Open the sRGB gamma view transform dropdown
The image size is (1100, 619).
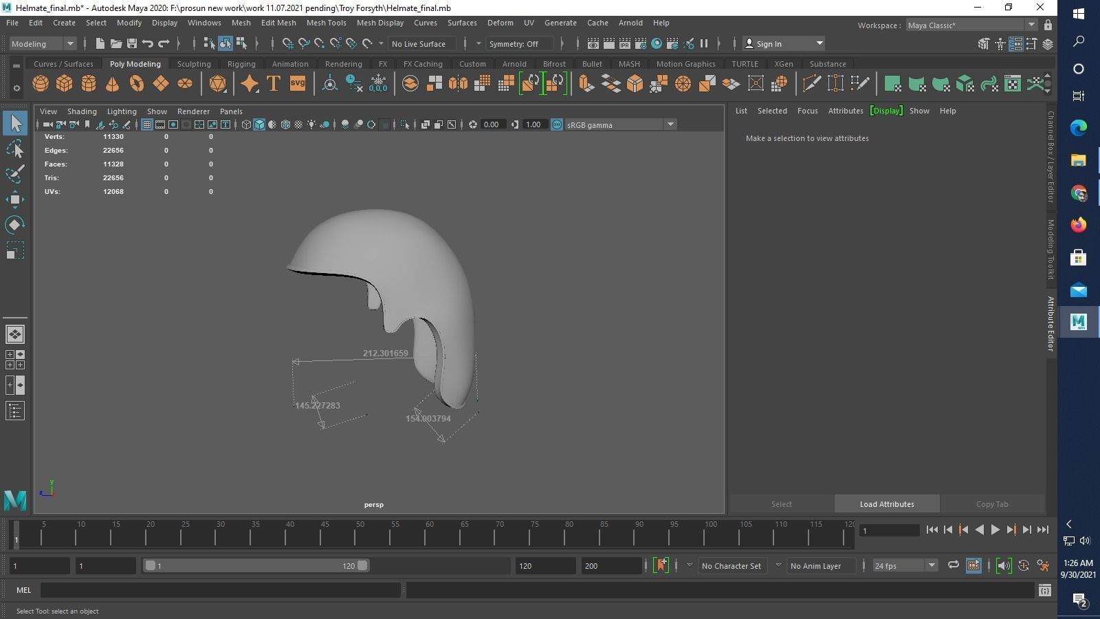pos(621,124)
